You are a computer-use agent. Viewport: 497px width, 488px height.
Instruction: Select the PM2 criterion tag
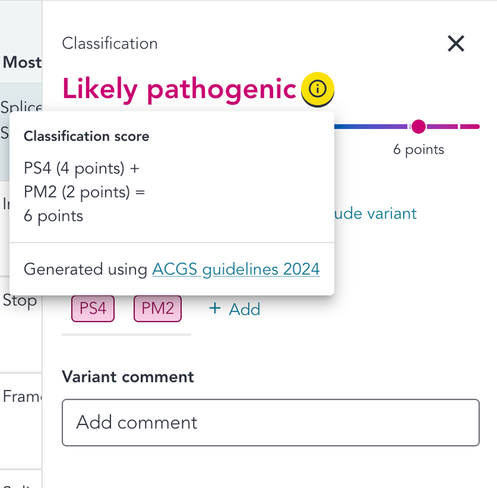157,308
